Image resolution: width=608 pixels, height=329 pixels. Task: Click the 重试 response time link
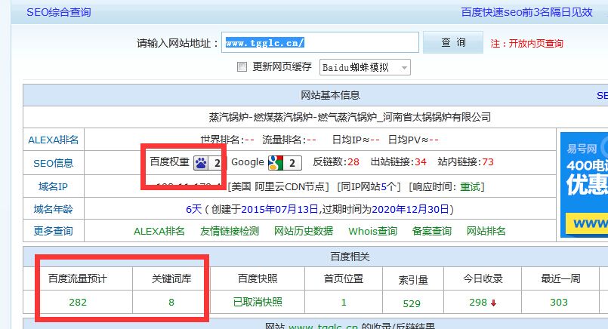[x=471, y=186]
